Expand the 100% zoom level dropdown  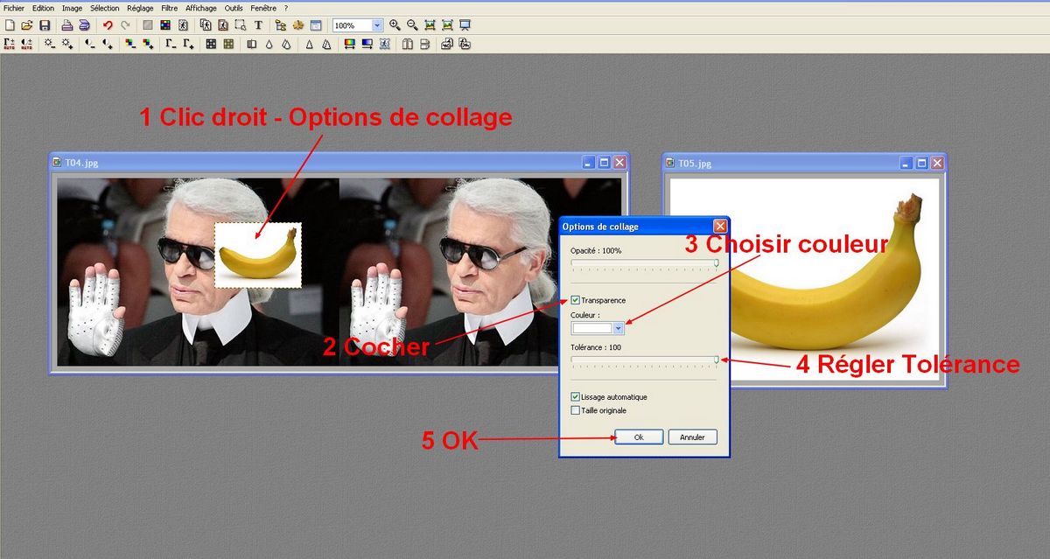[377, 25]
